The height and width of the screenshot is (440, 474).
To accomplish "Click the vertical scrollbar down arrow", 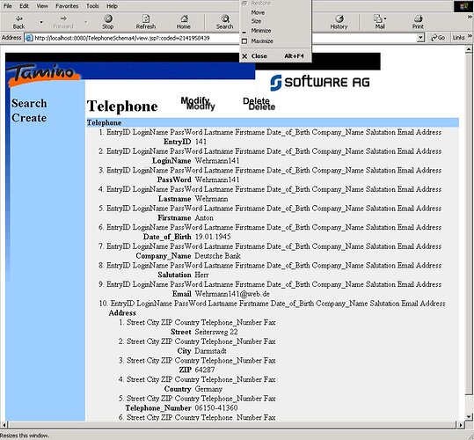I will (x=470, y=416).
